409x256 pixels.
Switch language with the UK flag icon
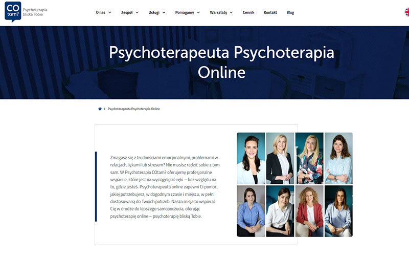coord(406,12)
